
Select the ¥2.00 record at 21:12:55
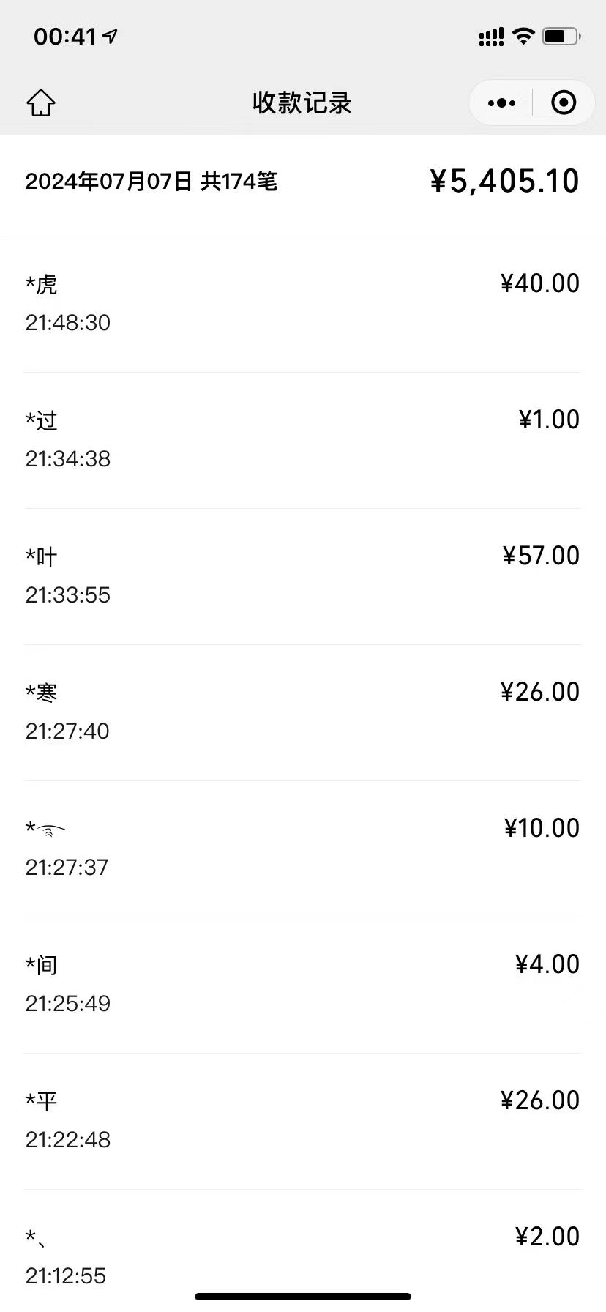[302, 1255]
